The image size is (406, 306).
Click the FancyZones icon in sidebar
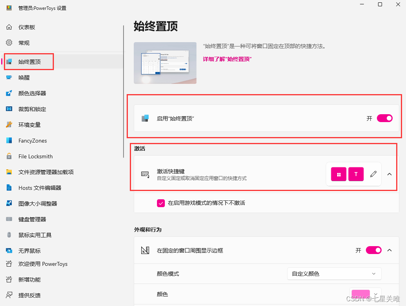click(9, 141)
